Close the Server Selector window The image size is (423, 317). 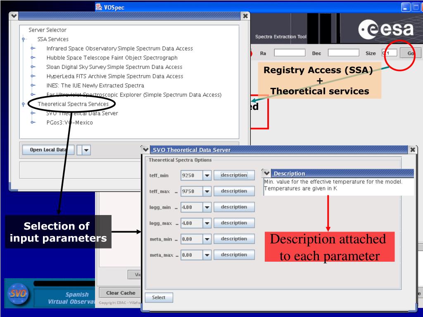click(245, 16)
